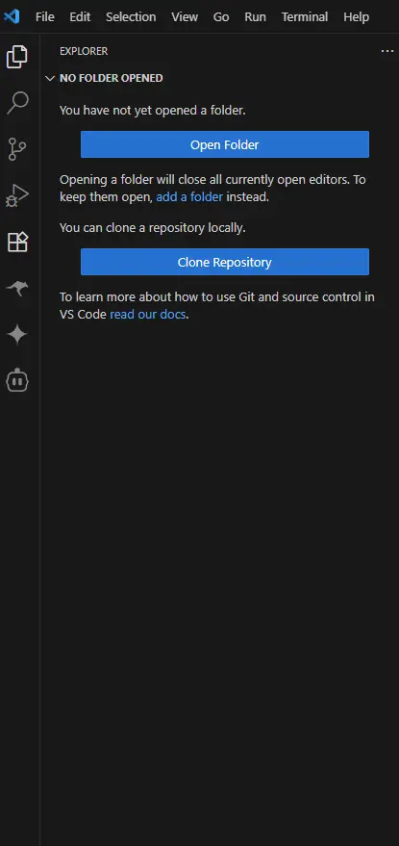Open the Help menu
This screenshot has height=846, width=399.
[x=357, y=16]
